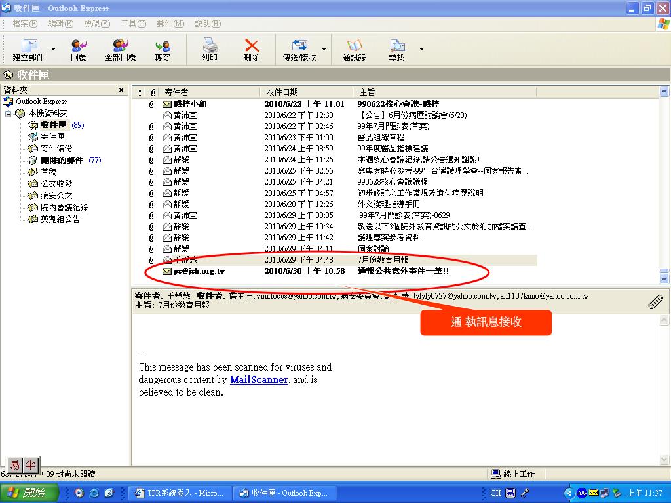
Task: Sort by attachment paperclip column header
Action: 153,92
